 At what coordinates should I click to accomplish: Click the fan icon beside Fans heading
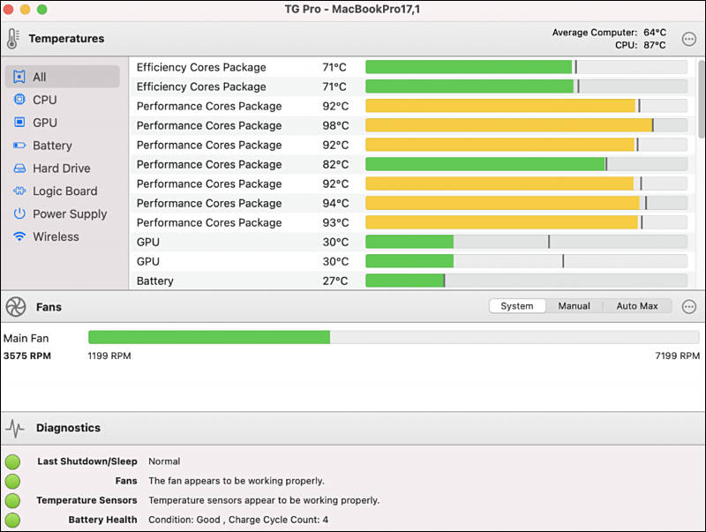pos(15,307)
